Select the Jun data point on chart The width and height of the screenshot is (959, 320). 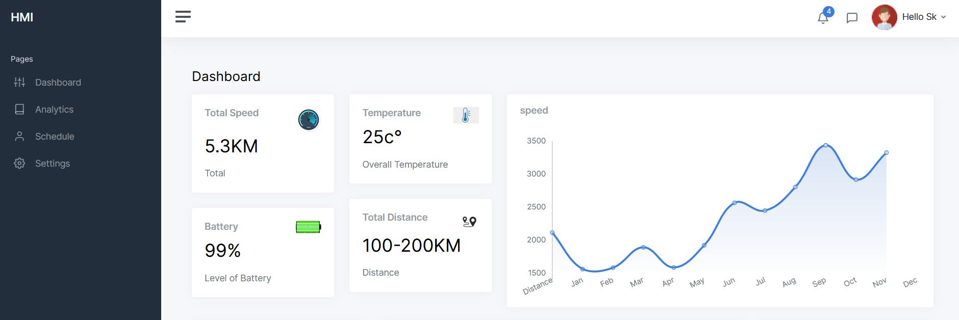point(735,203)
